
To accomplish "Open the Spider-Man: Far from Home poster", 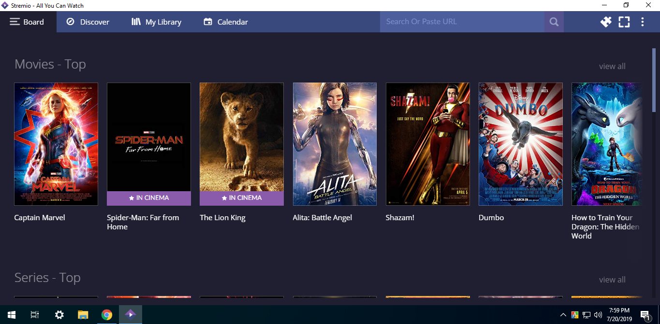I will 149,144.
